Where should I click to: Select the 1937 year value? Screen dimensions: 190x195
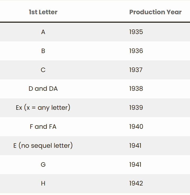coord(136,70)
